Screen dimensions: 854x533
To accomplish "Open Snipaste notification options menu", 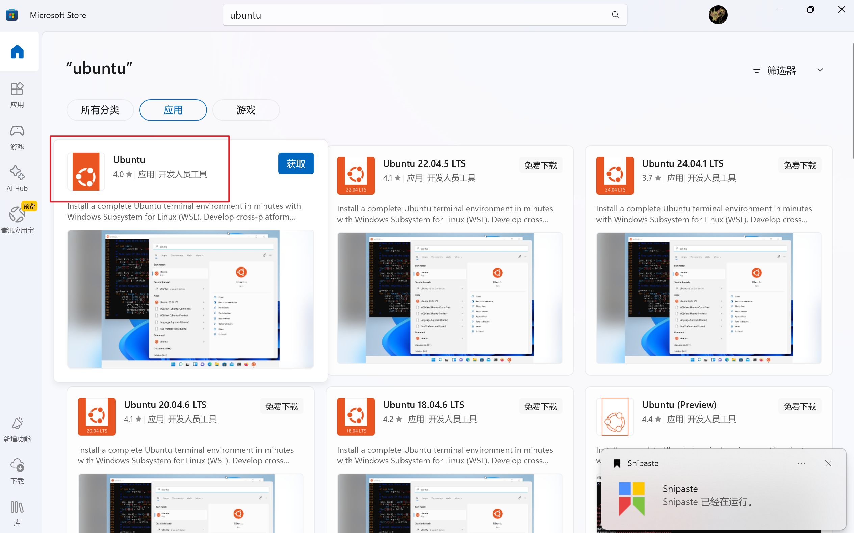I will 801,463.
